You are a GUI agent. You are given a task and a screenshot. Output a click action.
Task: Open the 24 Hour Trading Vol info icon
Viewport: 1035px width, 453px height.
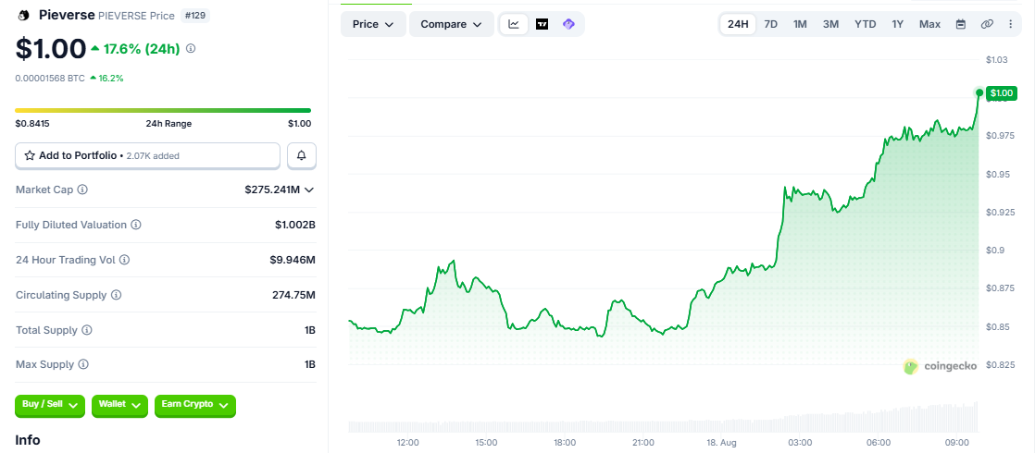pyautogui.click(x=124, y=260)
